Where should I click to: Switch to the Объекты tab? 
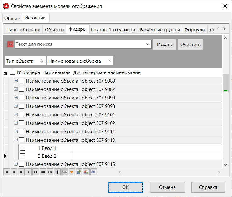tap(54, 30)
